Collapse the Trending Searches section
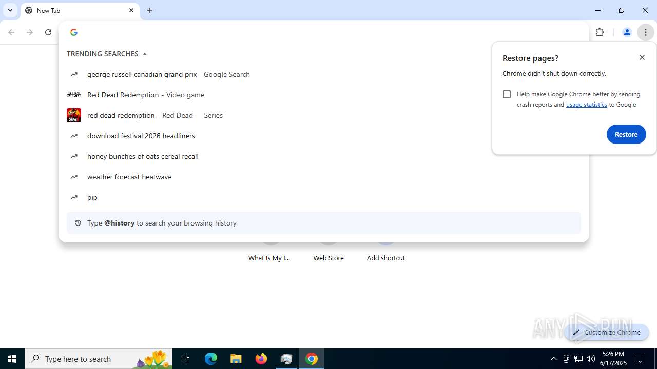Viewport: 657px width, 369px height. click(x=145, y=54)
